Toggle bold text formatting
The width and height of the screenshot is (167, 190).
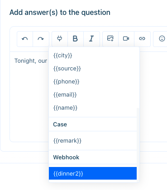pos(75,39)
